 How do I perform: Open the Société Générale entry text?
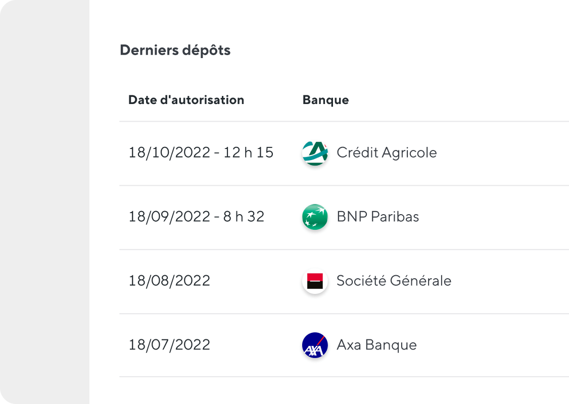click(394, 280)
